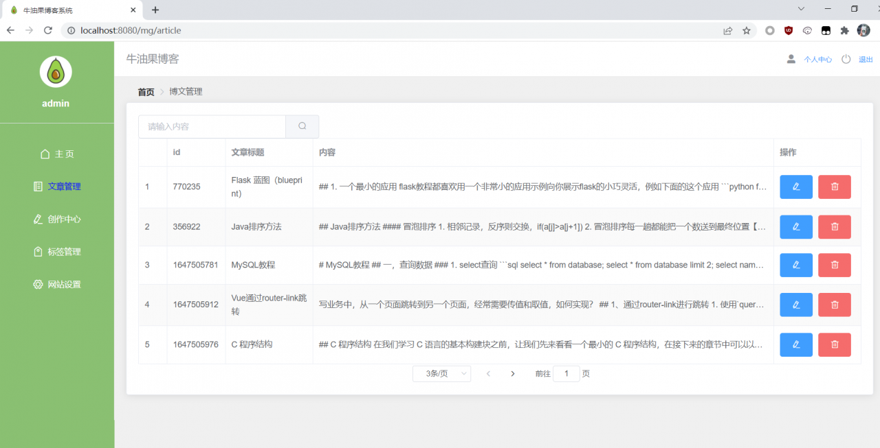
Task: Go to next page arrow
Action: (x=512, y=374)
